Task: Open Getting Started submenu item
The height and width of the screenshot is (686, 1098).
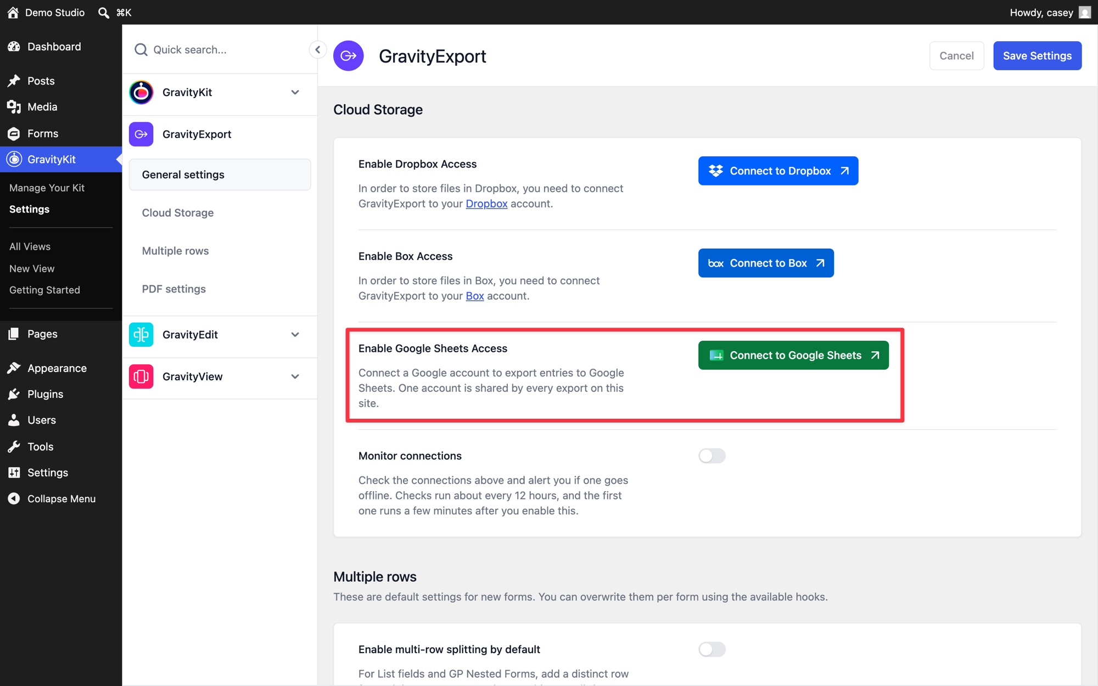Action: (x=44, y=290)
